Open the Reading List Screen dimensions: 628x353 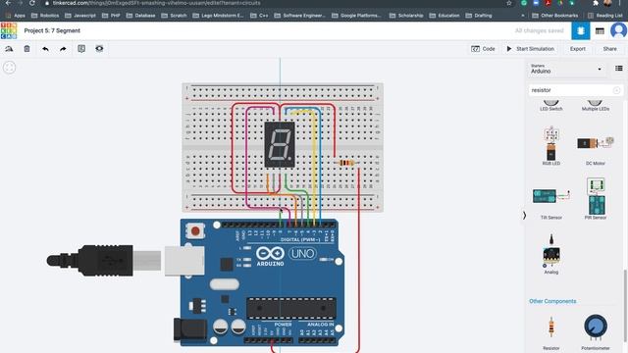(x=604, y=16)
